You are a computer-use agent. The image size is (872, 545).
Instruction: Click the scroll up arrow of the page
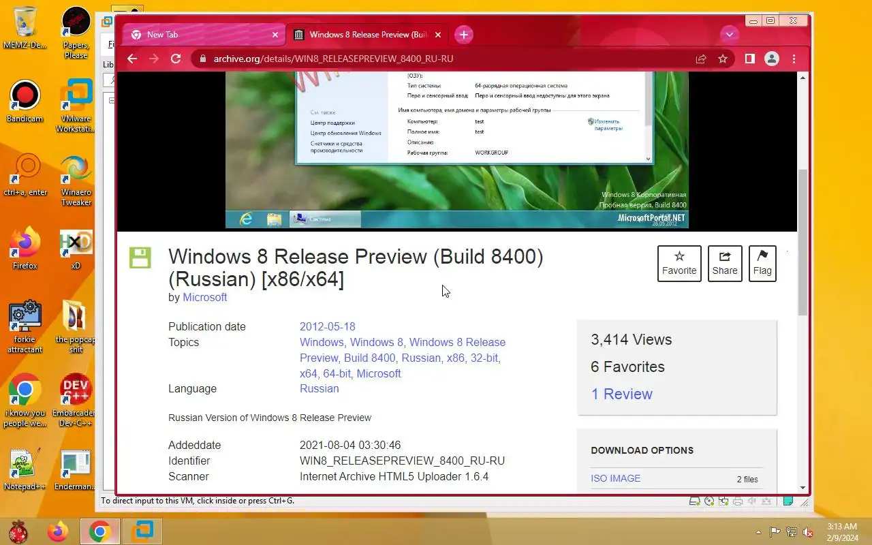pos(803,77)
